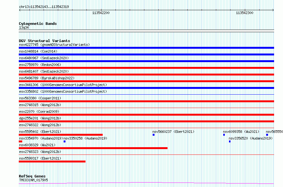Screen dimensions: 283x187
Task: Click the blue marker under nsv565550
Action: (267, 135)
